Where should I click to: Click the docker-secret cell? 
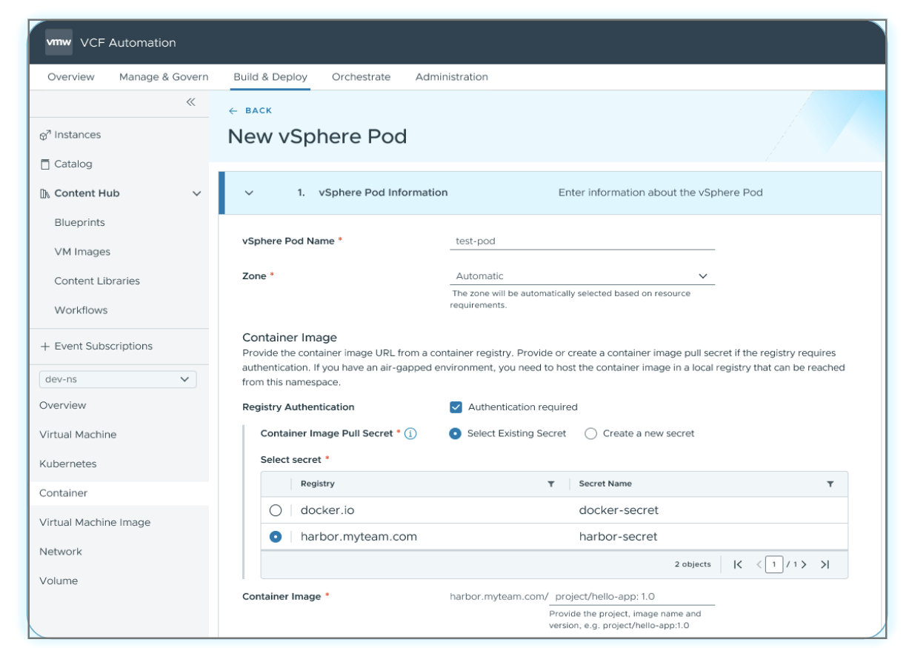tap(619, 510)
